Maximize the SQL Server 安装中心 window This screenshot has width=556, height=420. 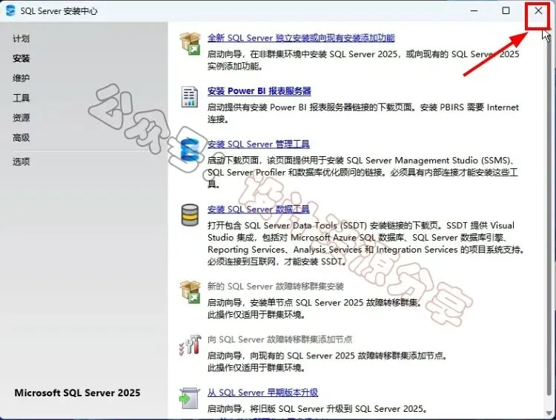pos(506,10)
